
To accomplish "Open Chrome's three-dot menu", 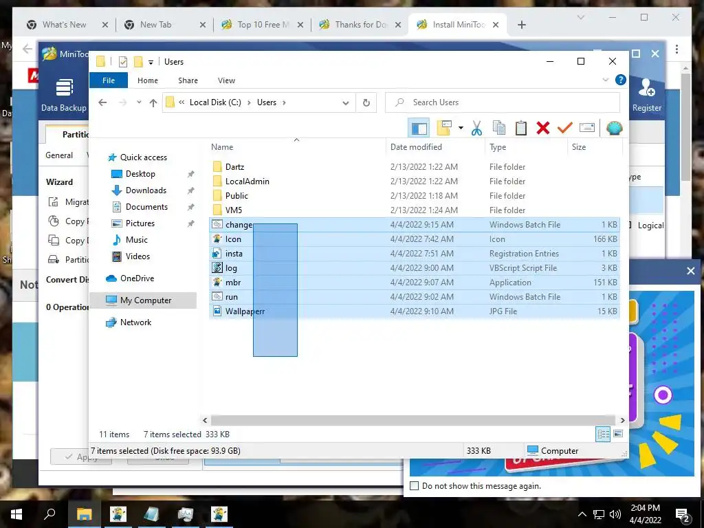I will tap(676, 49).
